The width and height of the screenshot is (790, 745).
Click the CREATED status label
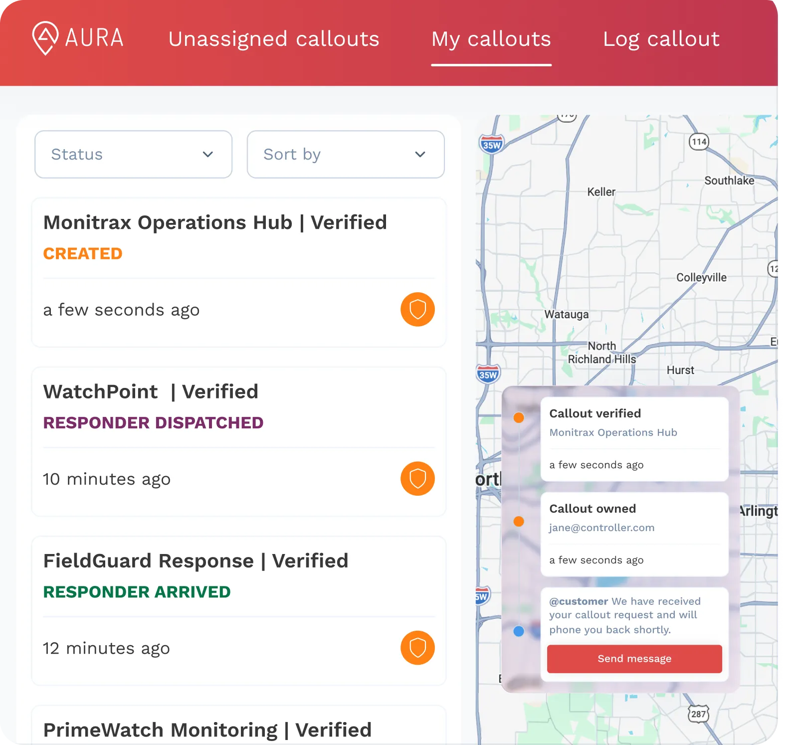(83, 253)
